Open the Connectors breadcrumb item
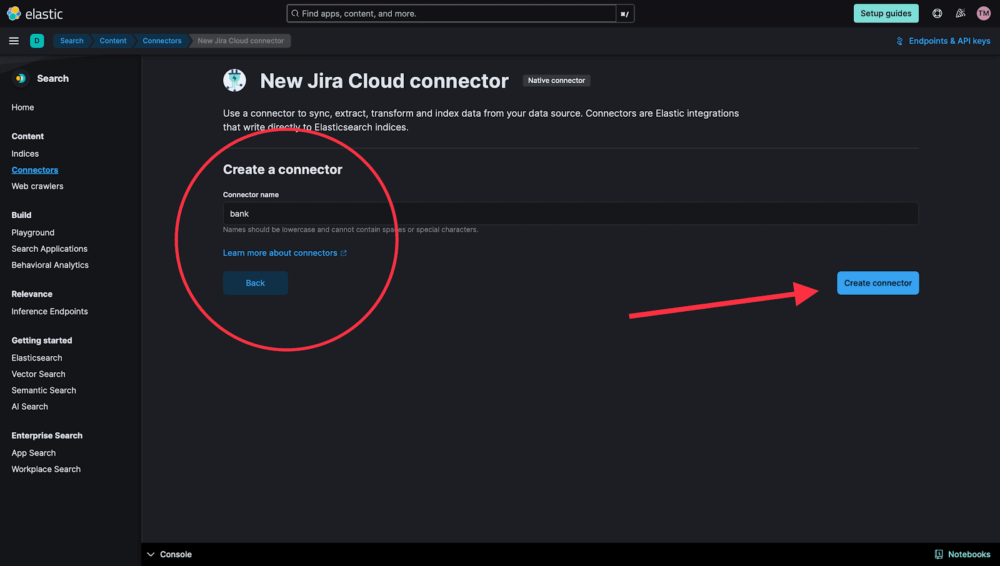This screenshot has width=1000, height=566. tap(161, 41)
